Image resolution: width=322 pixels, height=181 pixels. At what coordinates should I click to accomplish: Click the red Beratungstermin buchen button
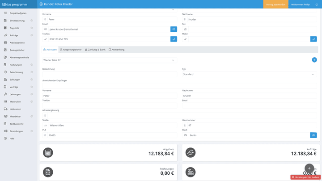(305, 177)
